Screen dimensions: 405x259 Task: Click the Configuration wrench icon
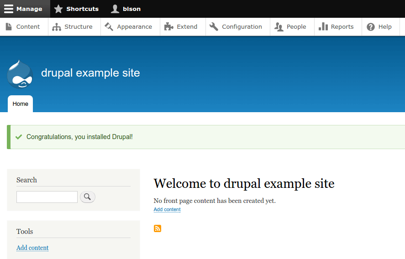[x=214, y=27]
